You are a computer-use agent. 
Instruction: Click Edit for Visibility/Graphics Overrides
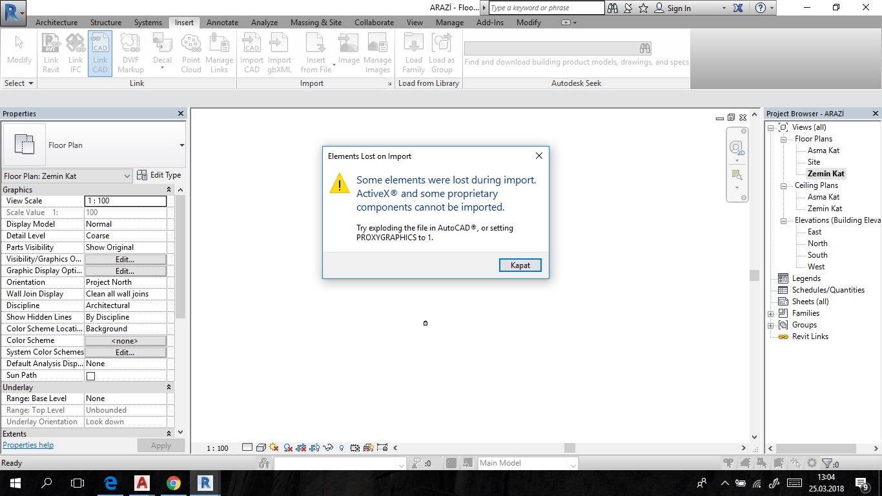point(125,259)
